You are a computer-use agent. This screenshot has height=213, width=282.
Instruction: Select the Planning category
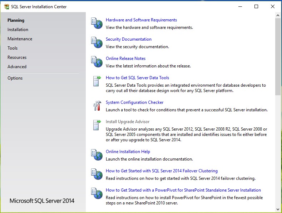(16, 20)
